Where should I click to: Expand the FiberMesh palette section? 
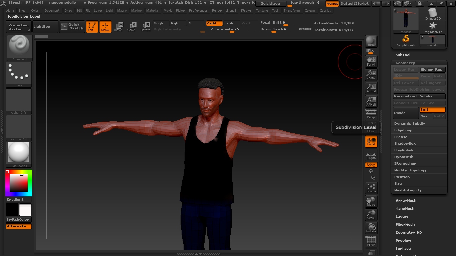[405, 225]
